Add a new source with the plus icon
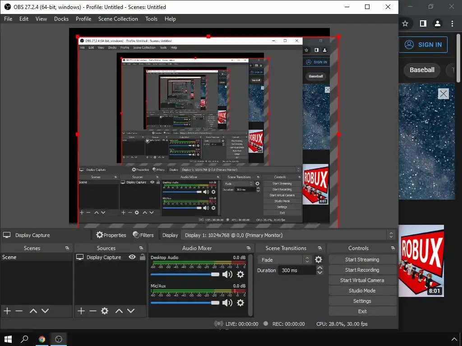Screen dimensions: 462x346 pos(81,311)
